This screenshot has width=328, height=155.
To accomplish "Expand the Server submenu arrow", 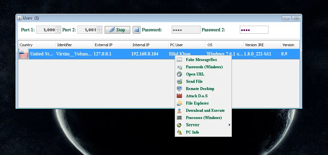I will click(x=229, y=125).
